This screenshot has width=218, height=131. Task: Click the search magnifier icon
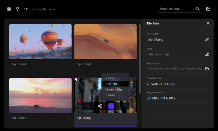point(197,9)
